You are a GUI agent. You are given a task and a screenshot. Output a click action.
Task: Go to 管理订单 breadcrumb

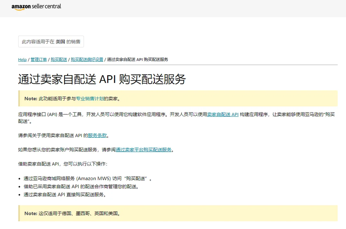point(39,60)
